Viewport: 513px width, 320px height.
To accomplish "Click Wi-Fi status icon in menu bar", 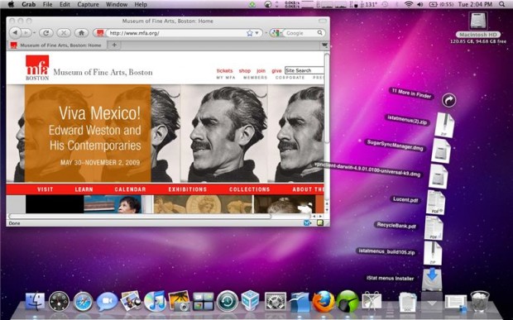I will 409,5.
